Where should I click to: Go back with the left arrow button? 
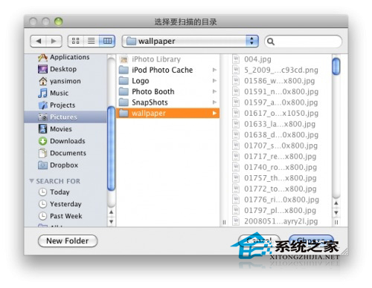38,41
